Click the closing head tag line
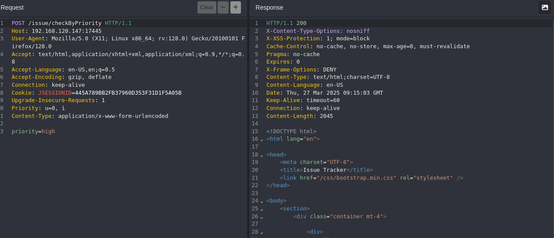 click(x=278, y=185)
